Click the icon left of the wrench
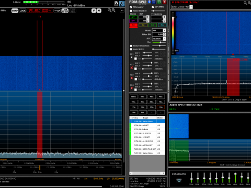The width and height of the screenshot is (251, 188). tap(117, 4)
